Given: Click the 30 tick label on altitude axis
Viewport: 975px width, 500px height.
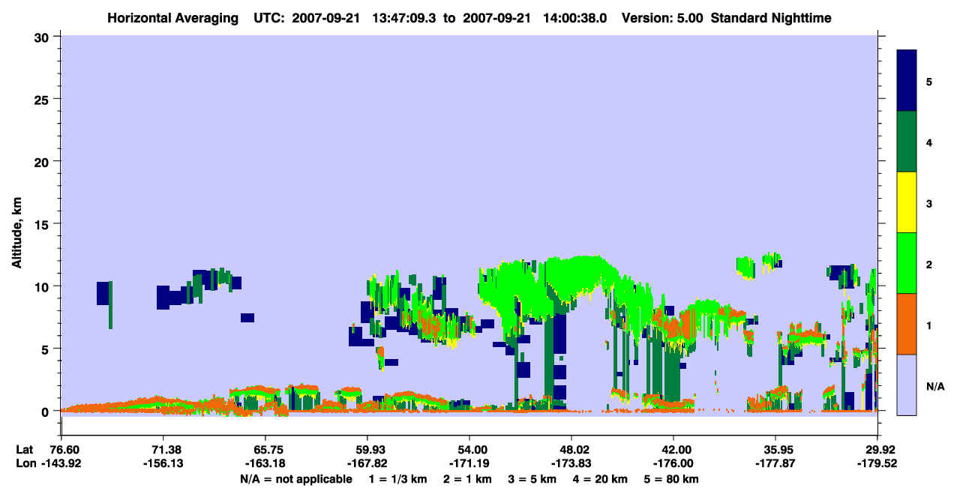Looking at the screenshot, I should [x=43, y=37].
